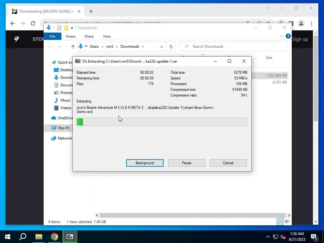324x243 pixels.
Task: Select Downloads in navigation pane
Action: pos(63,78)
